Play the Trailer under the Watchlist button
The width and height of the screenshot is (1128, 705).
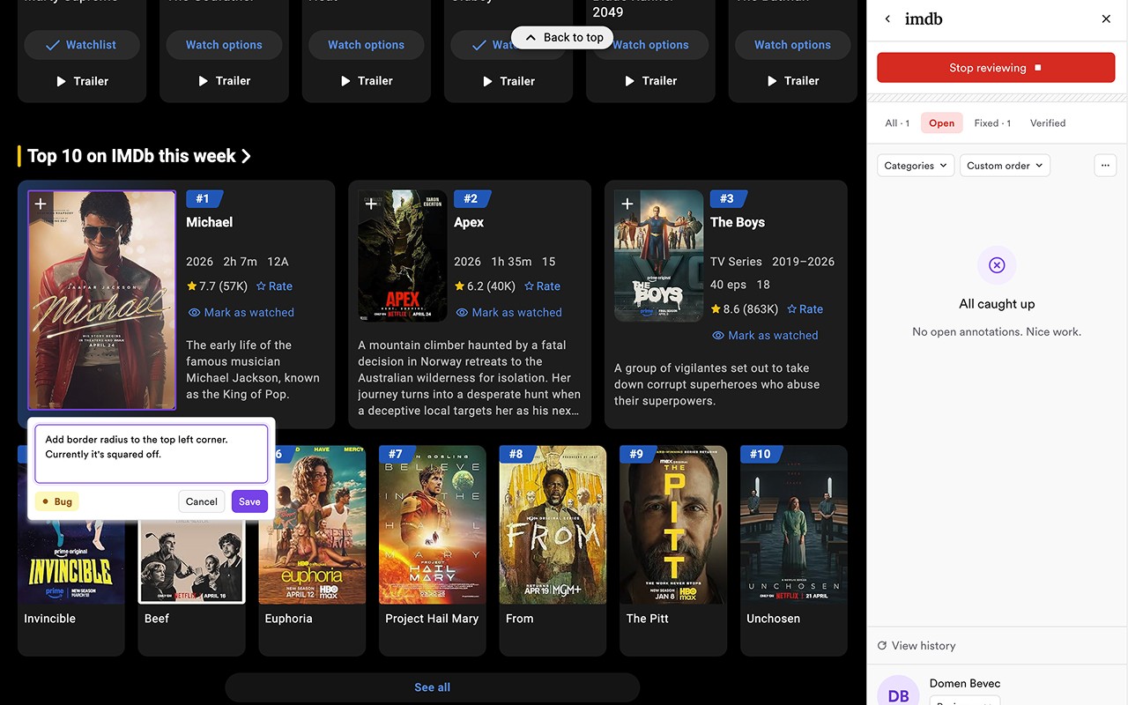[x=82, y=81]
